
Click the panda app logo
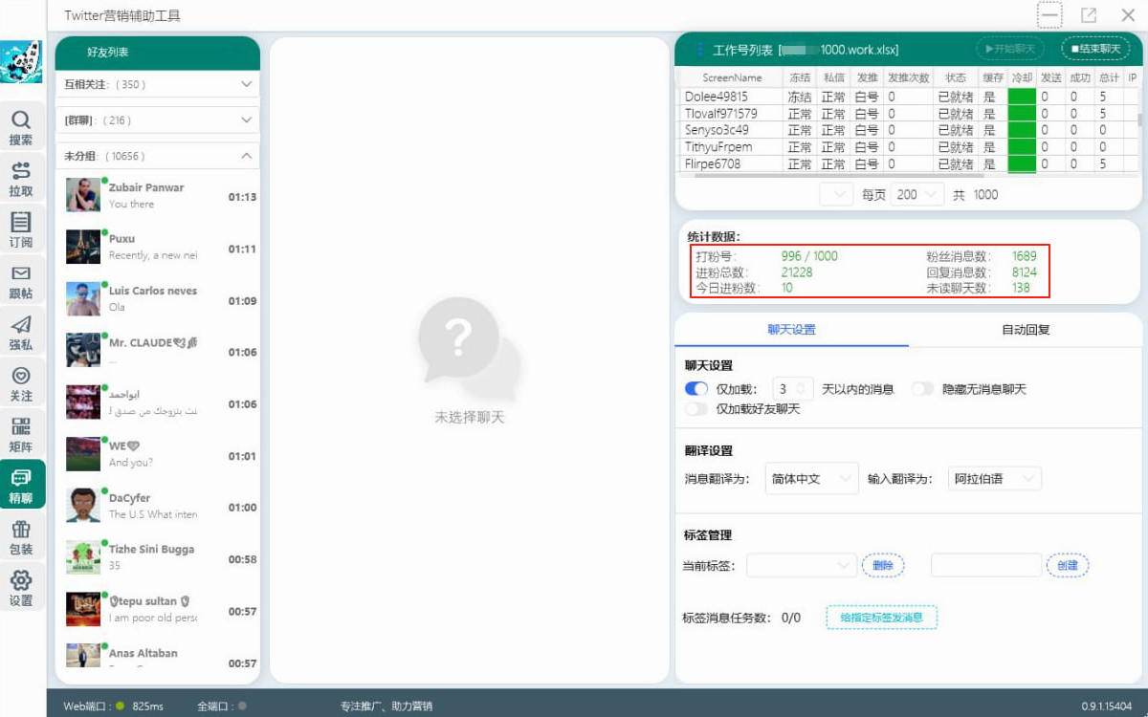[21, 62]
